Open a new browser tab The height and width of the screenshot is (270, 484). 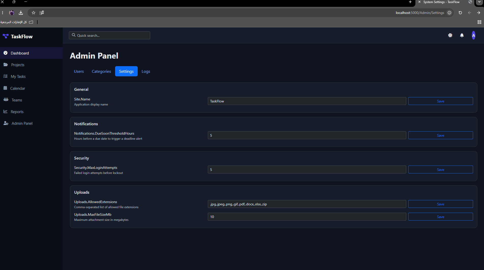click(410, 2)
